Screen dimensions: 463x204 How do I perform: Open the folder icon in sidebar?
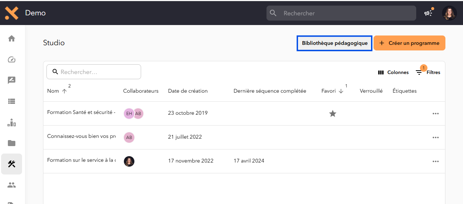(x=12, y=143)
